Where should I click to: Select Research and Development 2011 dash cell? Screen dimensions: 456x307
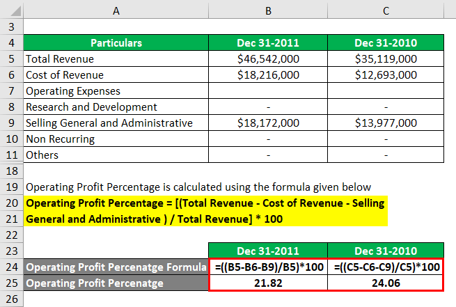point(268,107)
